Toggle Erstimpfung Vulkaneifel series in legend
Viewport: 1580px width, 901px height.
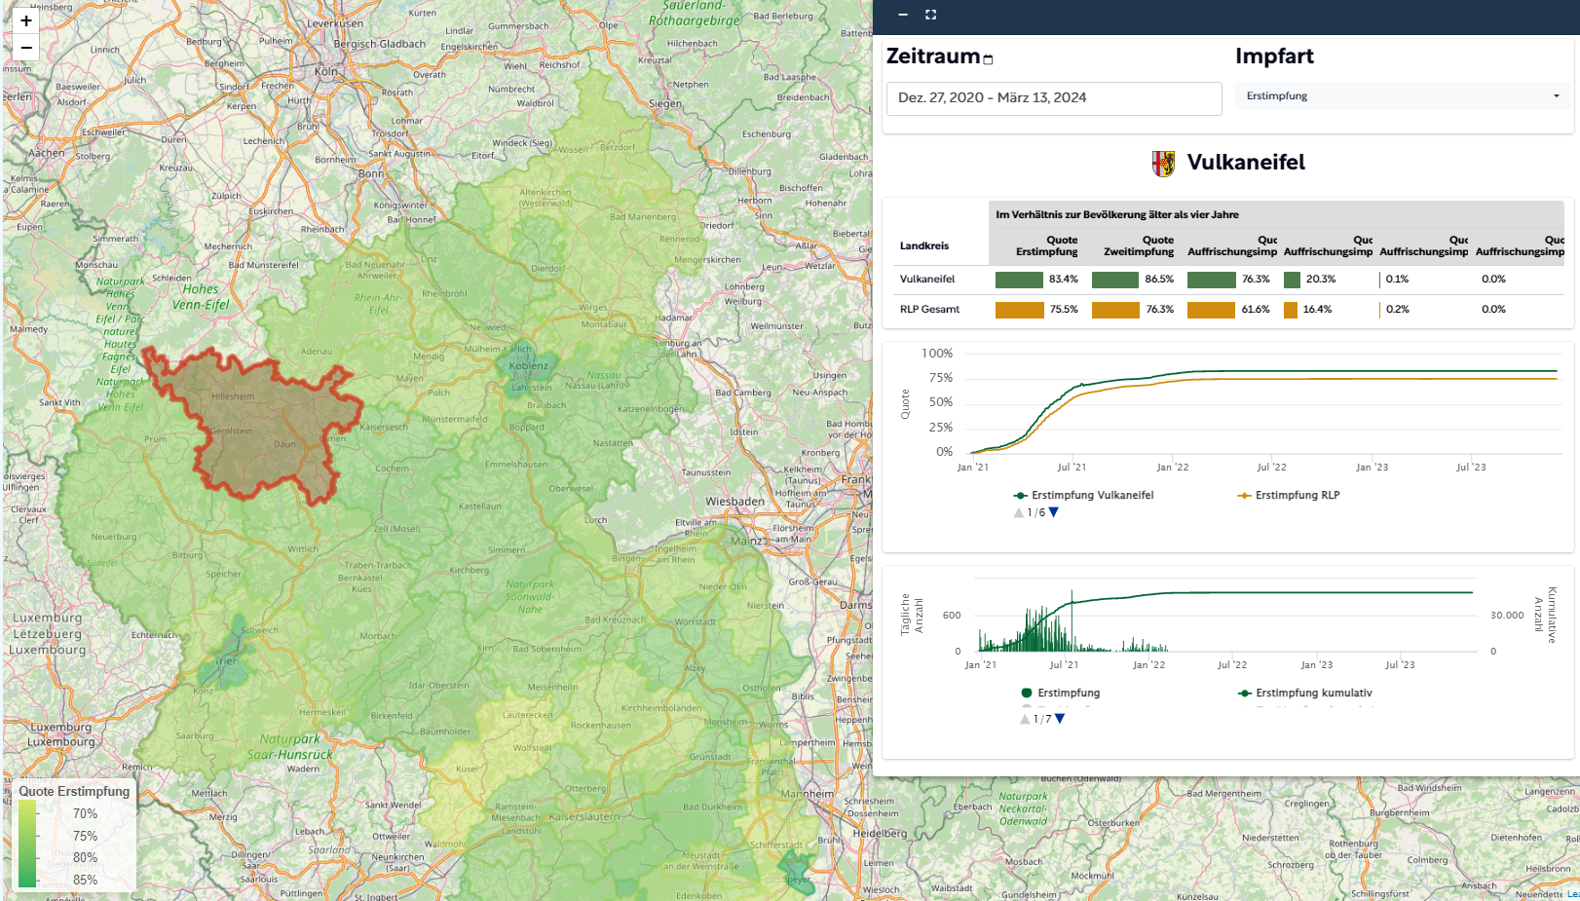[x=1091, y=495]
